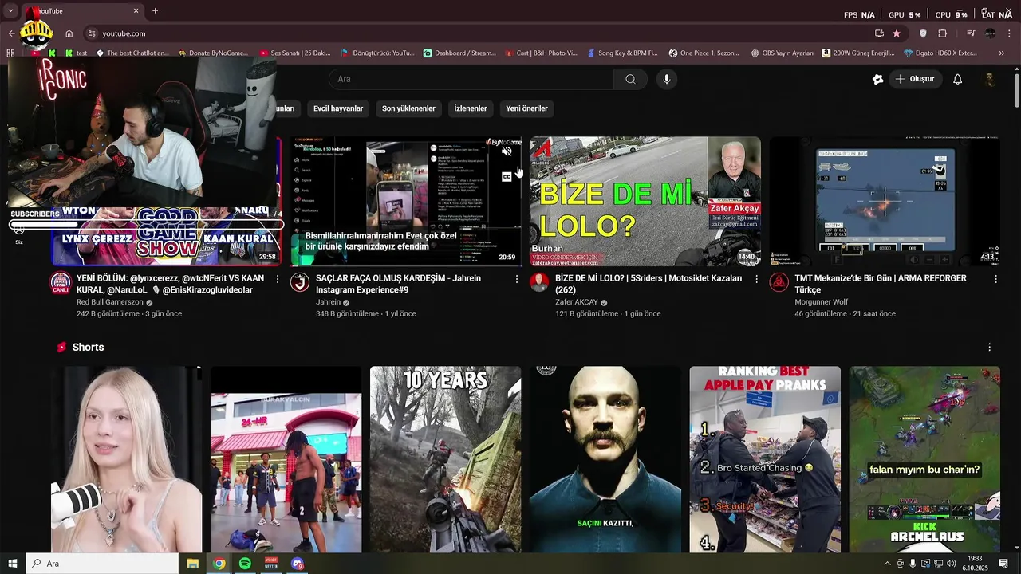The width and height of the screenshot is (1021, 574).
Task: Open the site info icon in address bar
Action: 92,33
